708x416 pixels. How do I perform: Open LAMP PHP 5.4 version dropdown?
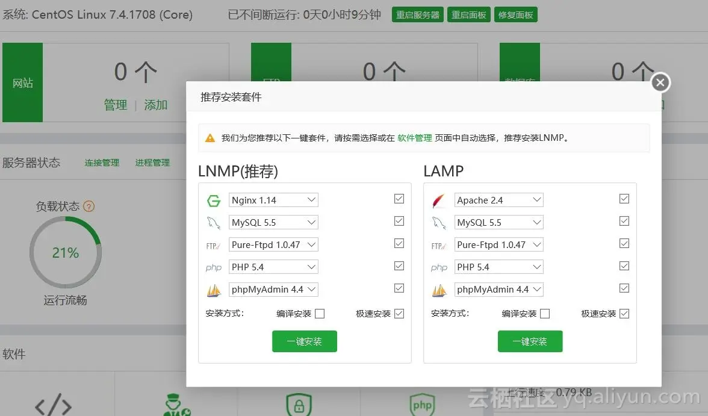pyautogui.click(x=498, y=267)
